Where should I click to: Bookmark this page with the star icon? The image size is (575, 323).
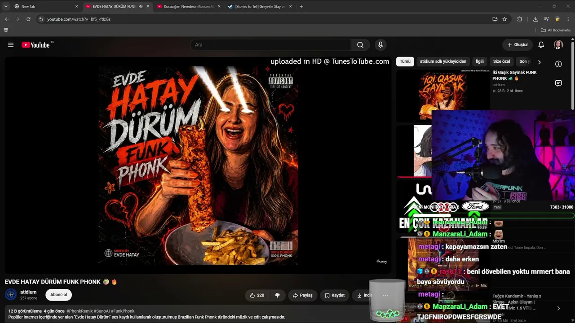tap(504, 19)
